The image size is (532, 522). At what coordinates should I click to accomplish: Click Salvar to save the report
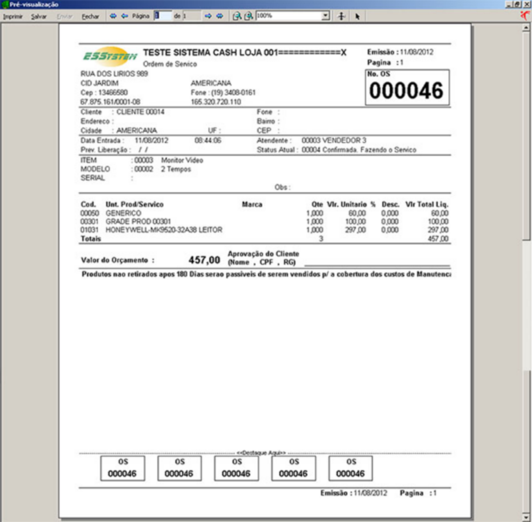click(39, 16)
